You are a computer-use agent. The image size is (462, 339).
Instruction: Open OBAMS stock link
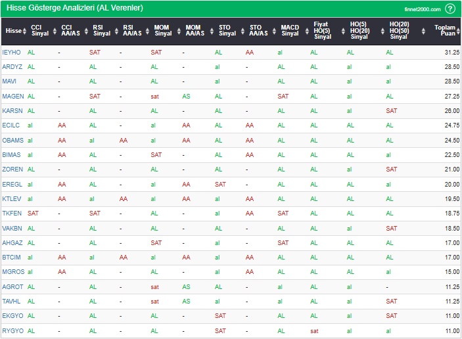coord(12,140)
